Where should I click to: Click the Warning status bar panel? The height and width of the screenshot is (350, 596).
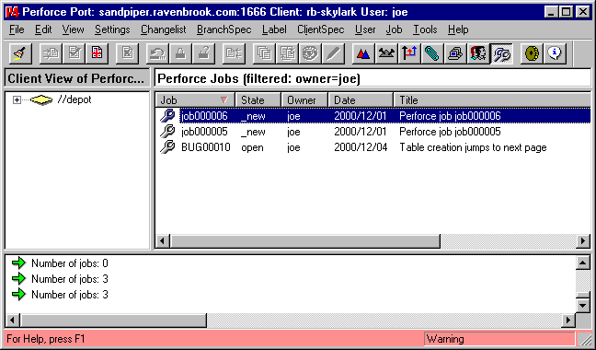[499, 339]
